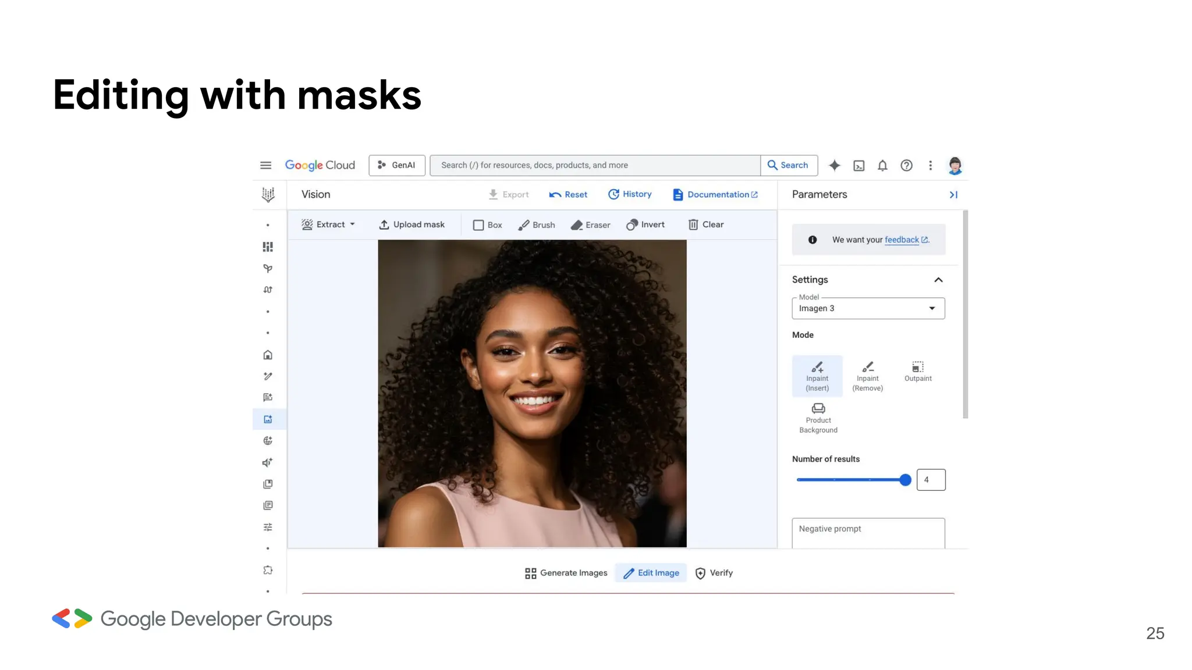Open the Documentation link
Screen dimensions: 1192x670
[x=715, y=194]
